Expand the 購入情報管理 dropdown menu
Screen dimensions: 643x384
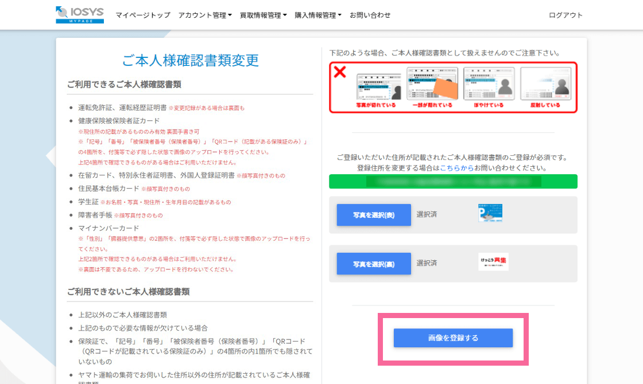click(x=317, y=15)
